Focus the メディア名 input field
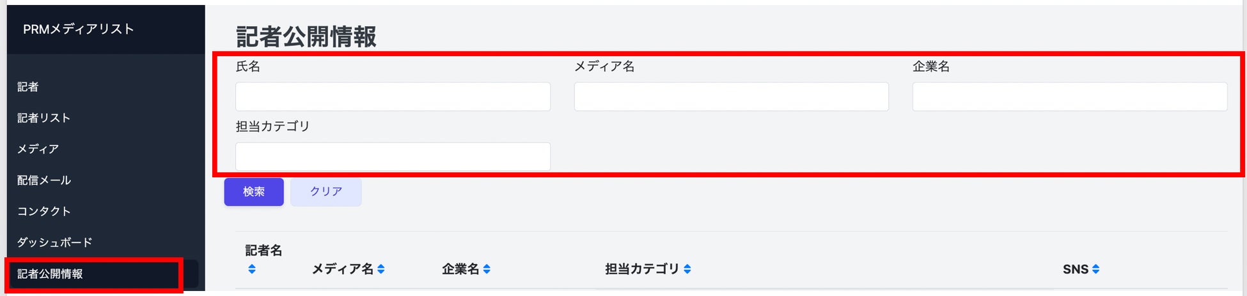The width and height of the screenshot is (1247, 296). click(x=731, y=97)
